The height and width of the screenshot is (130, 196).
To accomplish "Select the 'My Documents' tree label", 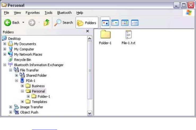I will (x=25, y=44).
